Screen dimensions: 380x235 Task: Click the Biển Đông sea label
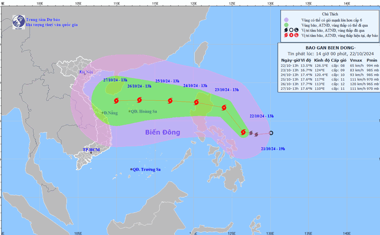[162, 132]
